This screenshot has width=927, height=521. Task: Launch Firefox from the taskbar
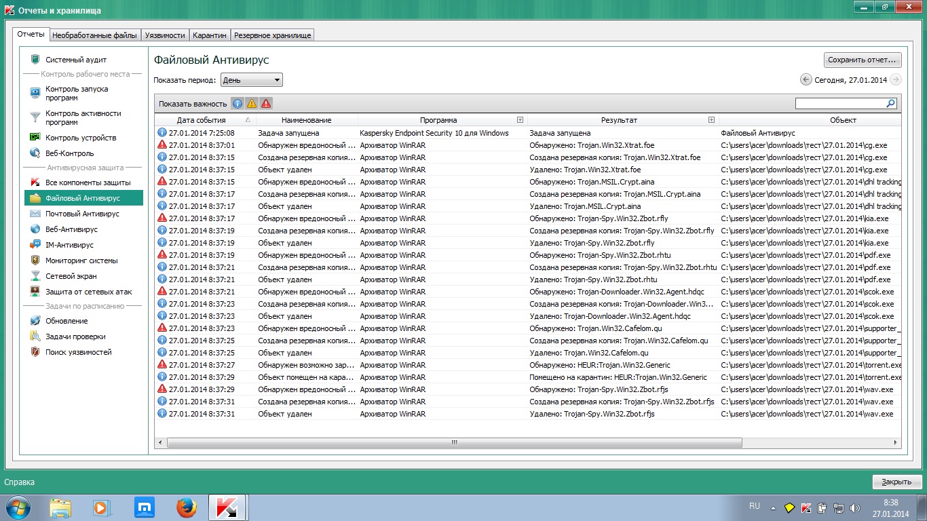(186, 507)
